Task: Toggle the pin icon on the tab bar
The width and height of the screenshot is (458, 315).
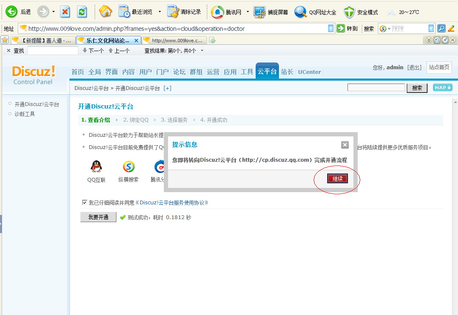Action: pos(445,40)
